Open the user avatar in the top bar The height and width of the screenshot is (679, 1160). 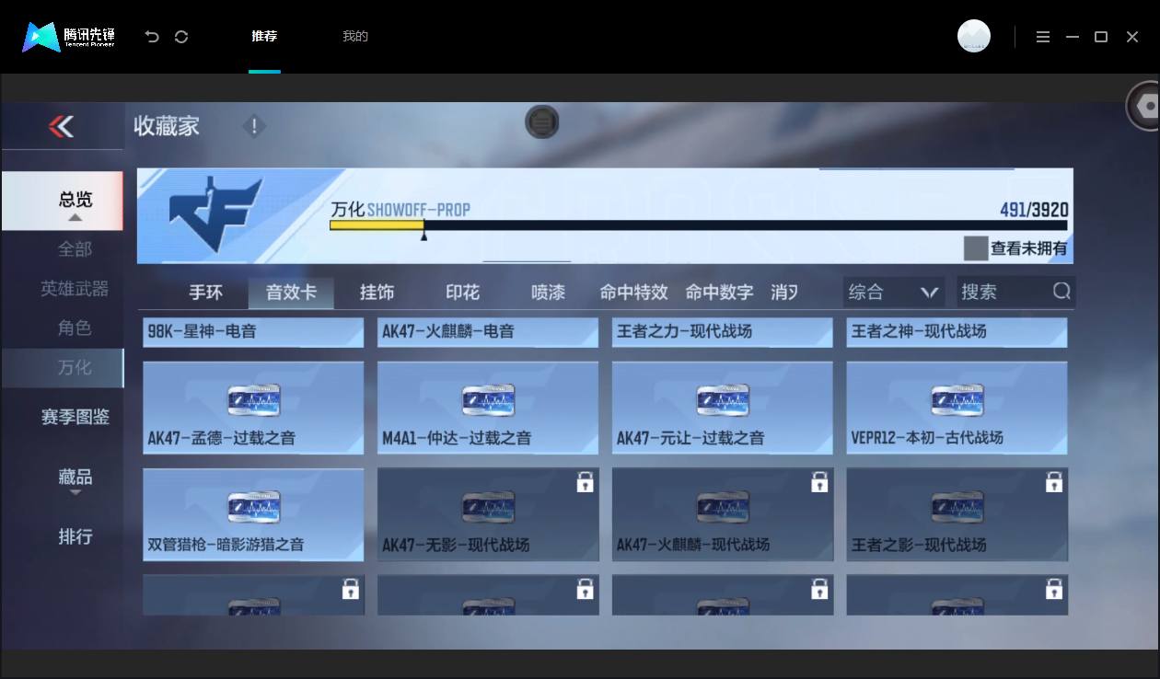tap(974, 36)
